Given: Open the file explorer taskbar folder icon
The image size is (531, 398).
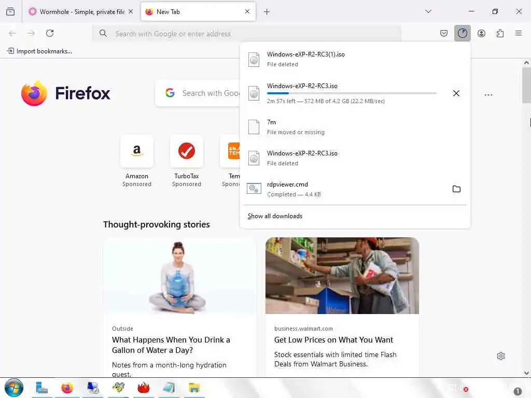Looking at the screenshot, I should (x=194, y=388).
